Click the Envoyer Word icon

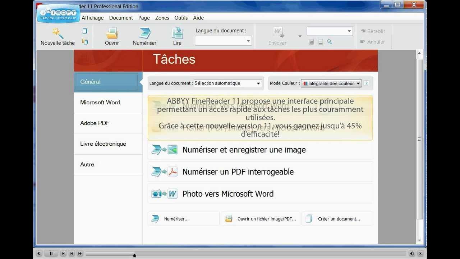tap(279, 33)
